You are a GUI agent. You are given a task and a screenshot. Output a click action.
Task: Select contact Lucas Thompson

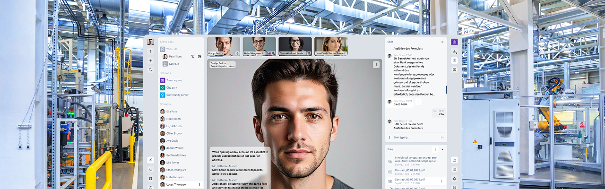tap(181, 184)
